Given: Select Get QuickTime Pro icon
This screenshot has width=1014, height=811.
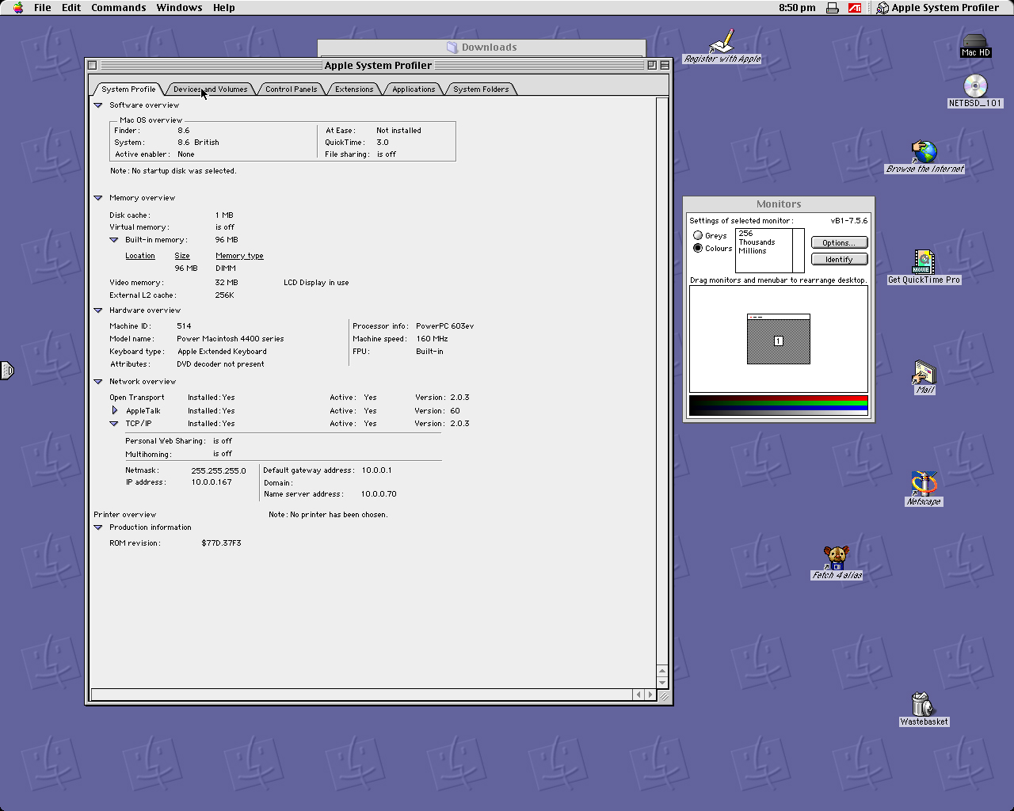Looking at the screenshot, I should click(924, 262).
